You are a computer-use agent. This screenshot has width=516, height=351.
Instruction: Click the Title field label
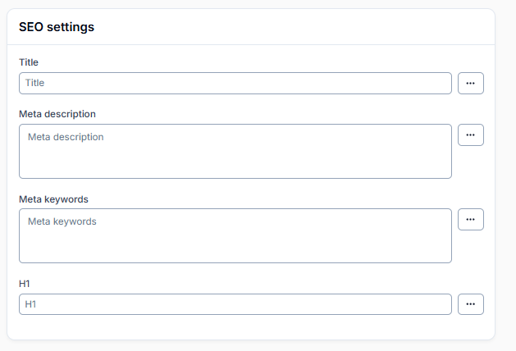click(x=29, y=62)
